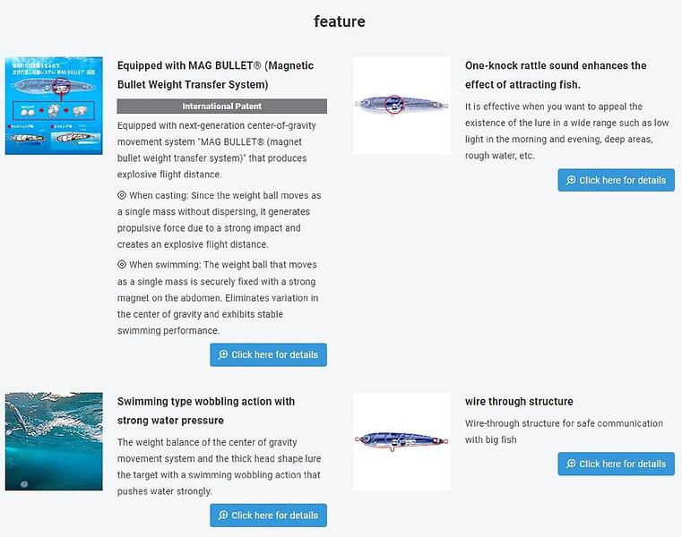Click the "feature" section heading

[x=340, y=21]
